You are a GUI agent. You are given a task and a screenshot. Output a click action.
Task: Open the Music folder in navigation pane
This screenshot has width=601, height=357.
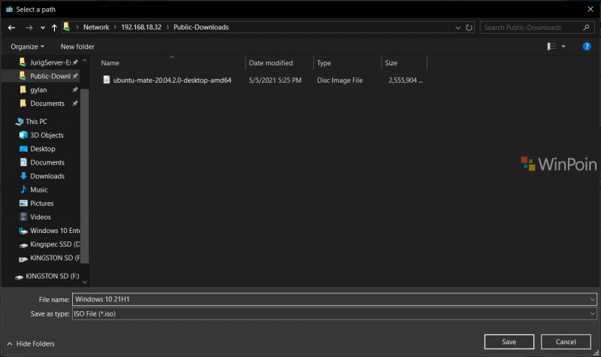[38, 189]
